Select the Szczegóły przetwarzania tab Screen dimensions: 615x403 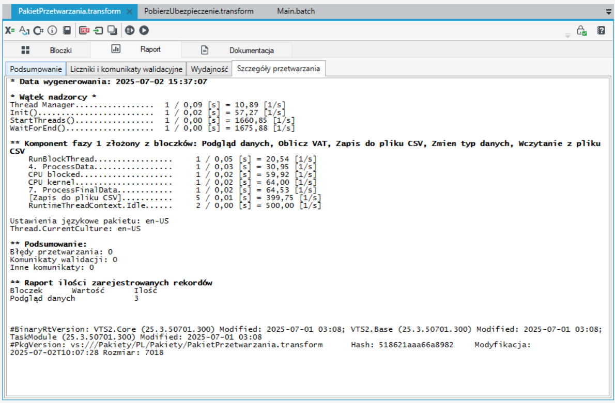279,69
